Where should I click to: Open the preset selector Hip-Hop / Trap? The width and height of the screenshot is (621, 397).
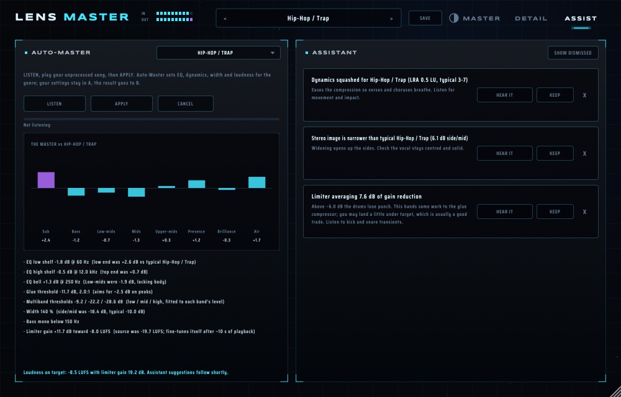(x=308, y=18)
